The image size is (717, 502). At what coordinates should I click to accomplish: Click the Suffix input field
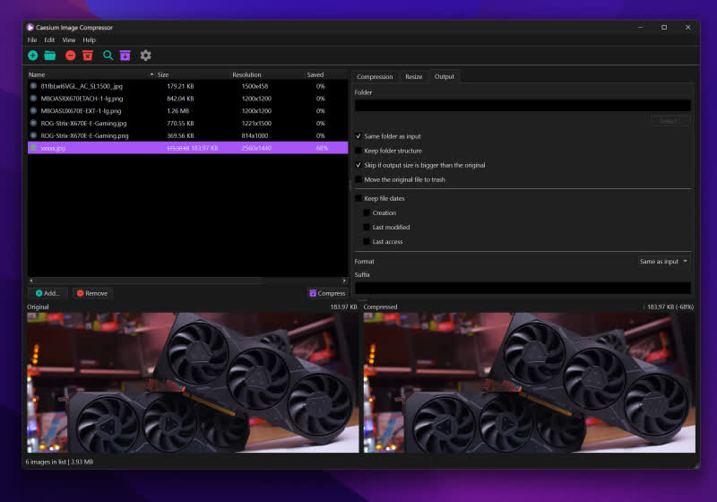pyautogui.click(x=523, y=288)
